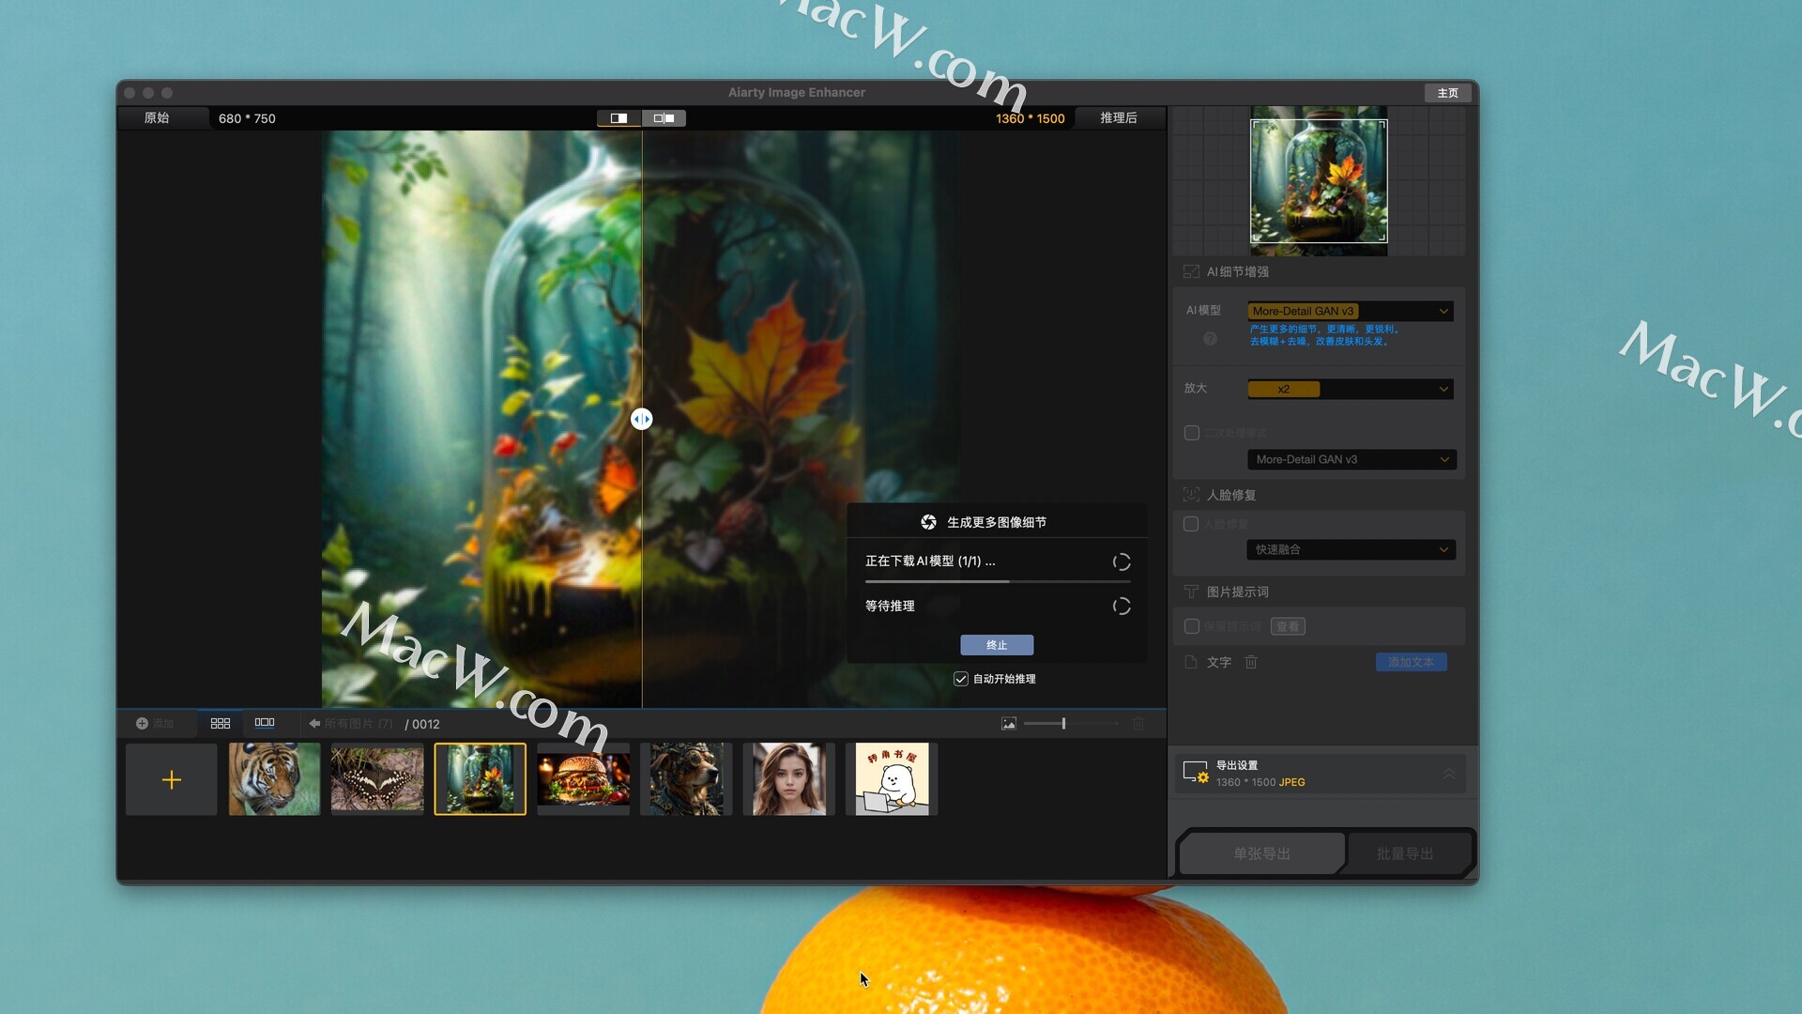Delete text with the trash icon
1802x1014 pixels.
pyautogui.click(x=1251, y=662)
